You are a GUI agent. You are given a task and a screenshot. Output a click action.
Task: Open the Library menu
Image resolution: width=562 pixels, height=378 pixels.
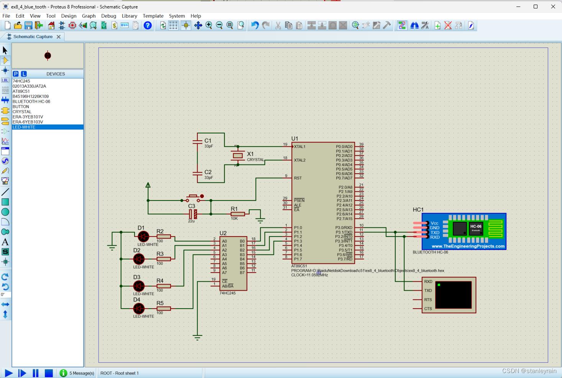129,16
